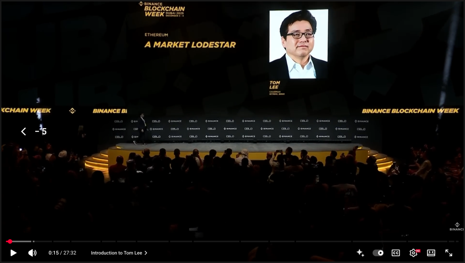Open the Ask AI sparkle feature
The height and width of the screenshot is (263, 465).
tap(361, 252)
